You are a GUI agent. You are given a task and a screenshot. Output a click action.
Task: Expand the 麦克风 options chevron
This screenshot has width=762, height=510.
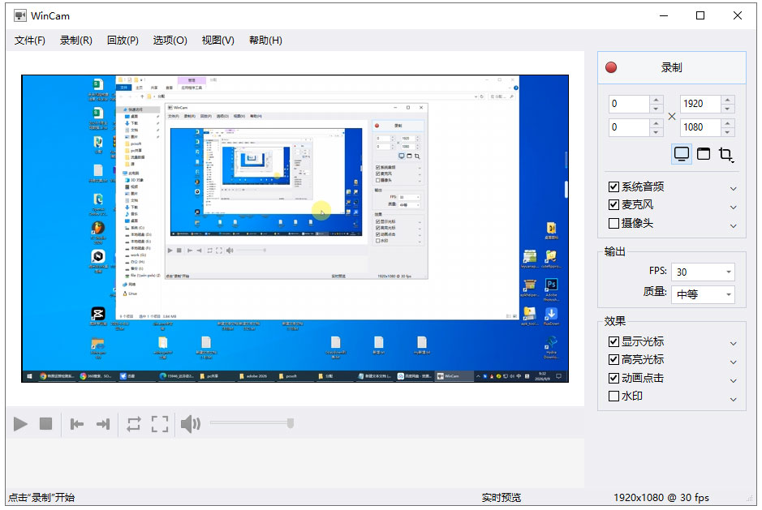(x=734, y=207)
